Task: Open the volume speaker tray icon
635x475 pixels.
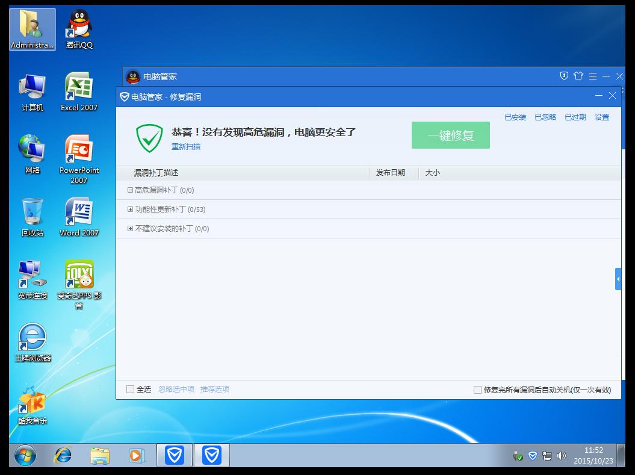Action: click(562, 456)
